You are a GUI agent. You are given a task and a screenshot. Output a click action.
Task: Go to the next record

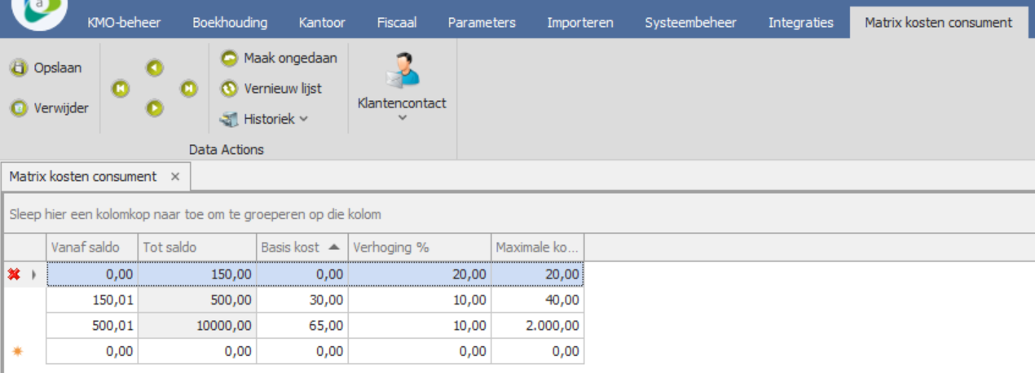(154, 108)
